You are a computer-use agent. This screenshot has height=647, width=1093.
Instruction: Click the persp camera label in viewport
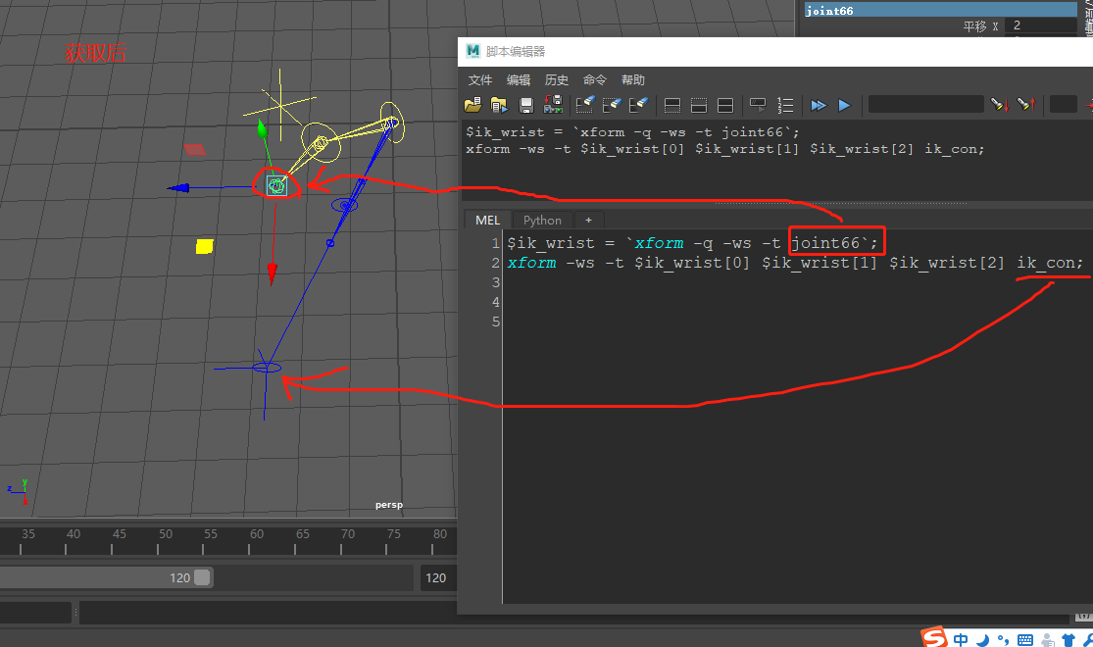(x=389, y=505)
